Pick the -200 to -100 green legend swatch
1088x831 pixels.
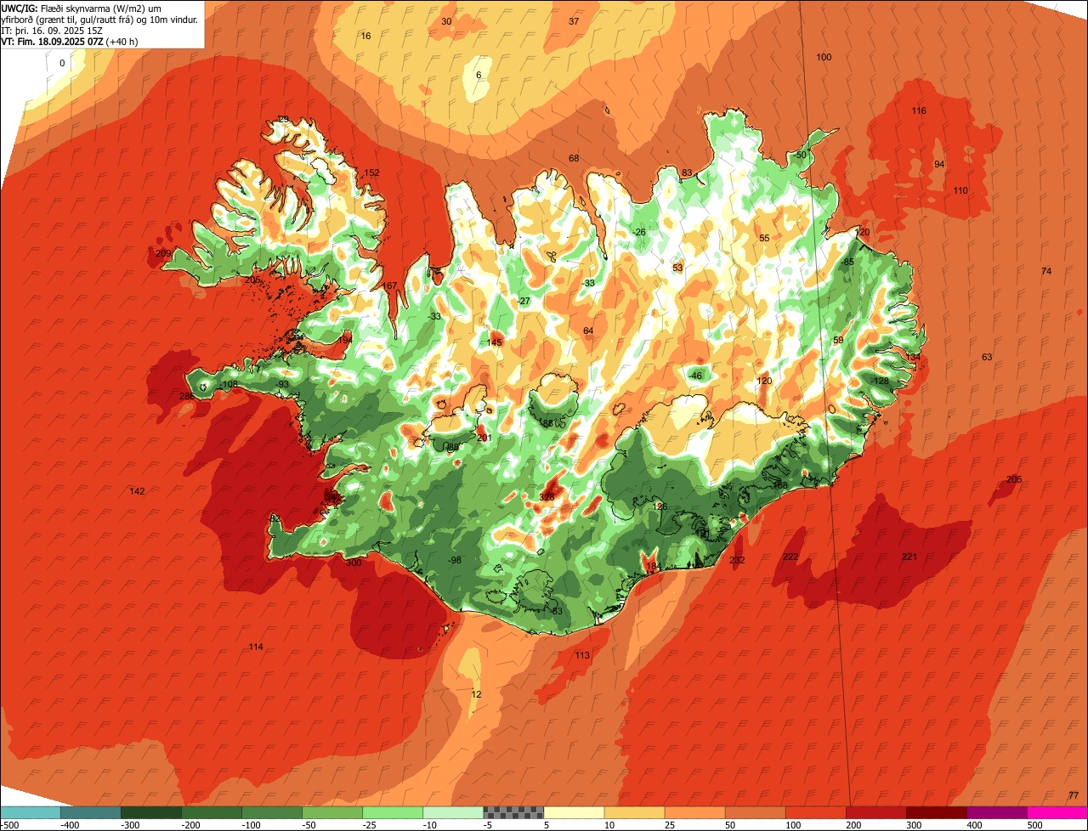point(212,812)
